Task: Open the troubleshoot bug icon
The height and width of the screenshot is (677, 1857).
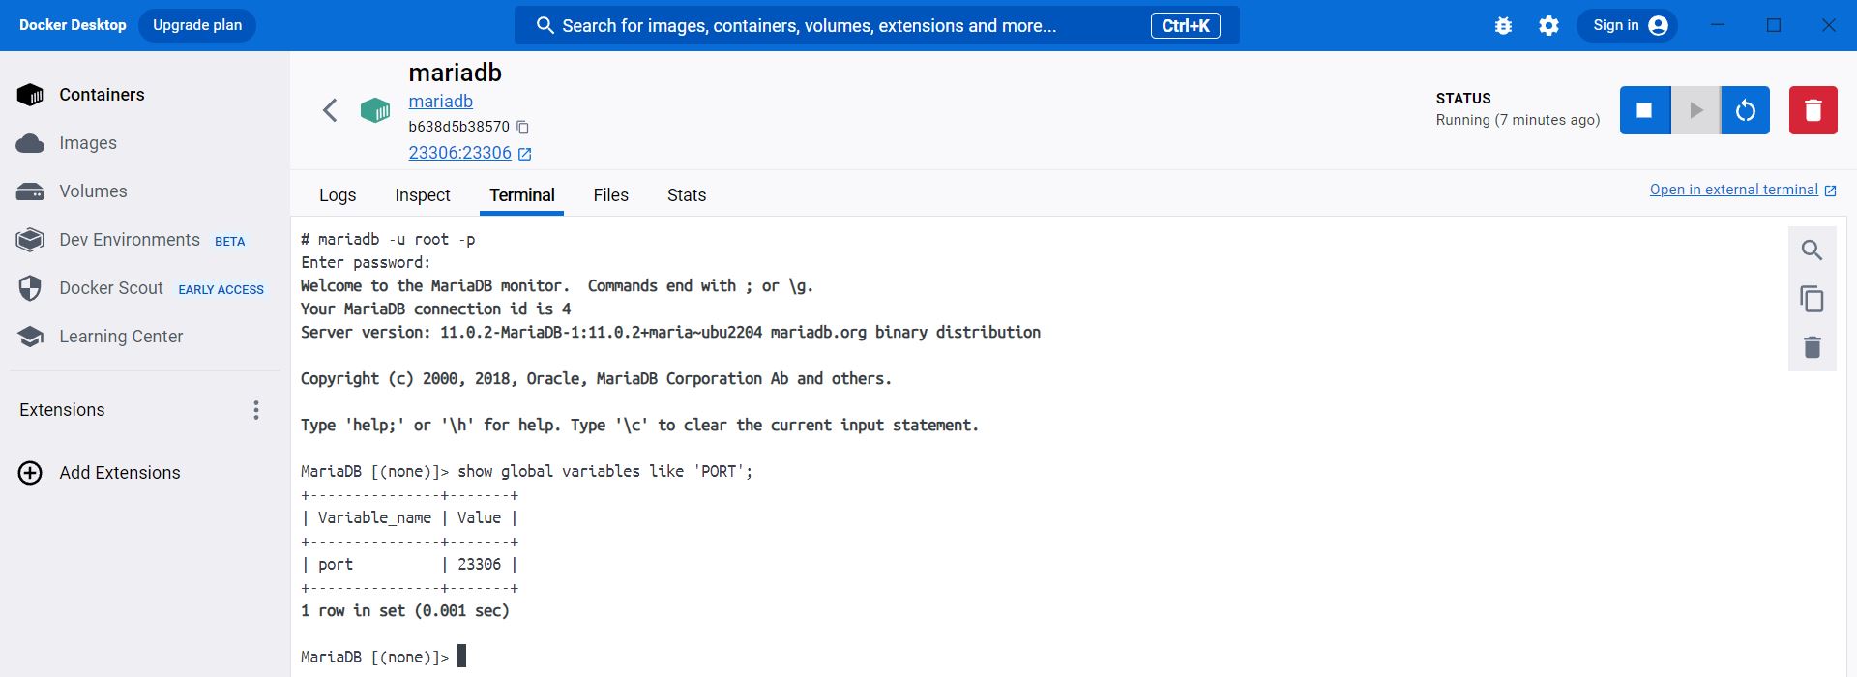Action: [1503, 26]
